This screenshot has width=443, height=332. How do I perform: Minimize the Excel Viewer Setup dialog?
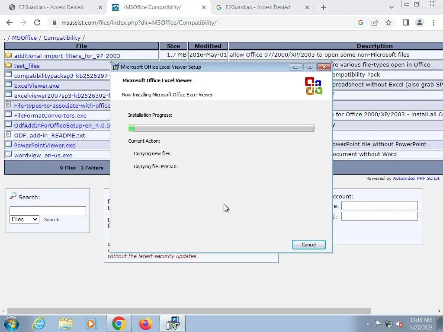point(295,67)
